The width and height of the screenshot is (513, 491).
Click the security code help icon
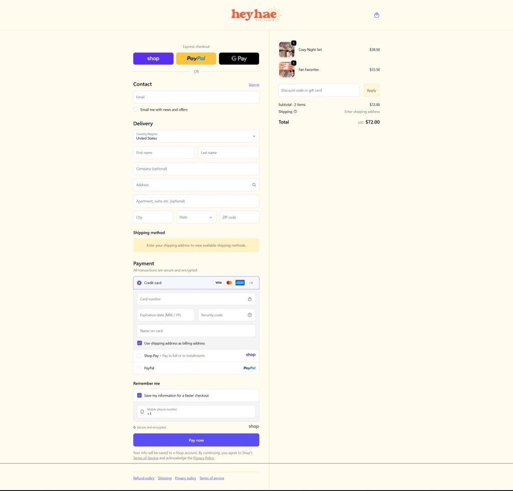pyautogui.click(x=249, y=315)
